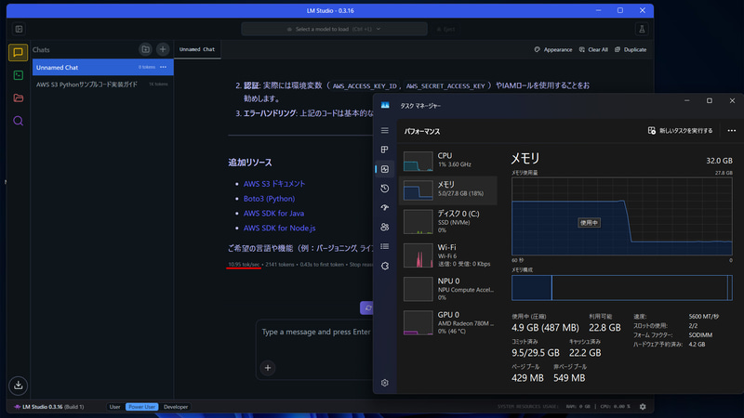Select GPU 0 performance item
The width and height of the screenshot is (744, 418).
[x=448, y=322]
